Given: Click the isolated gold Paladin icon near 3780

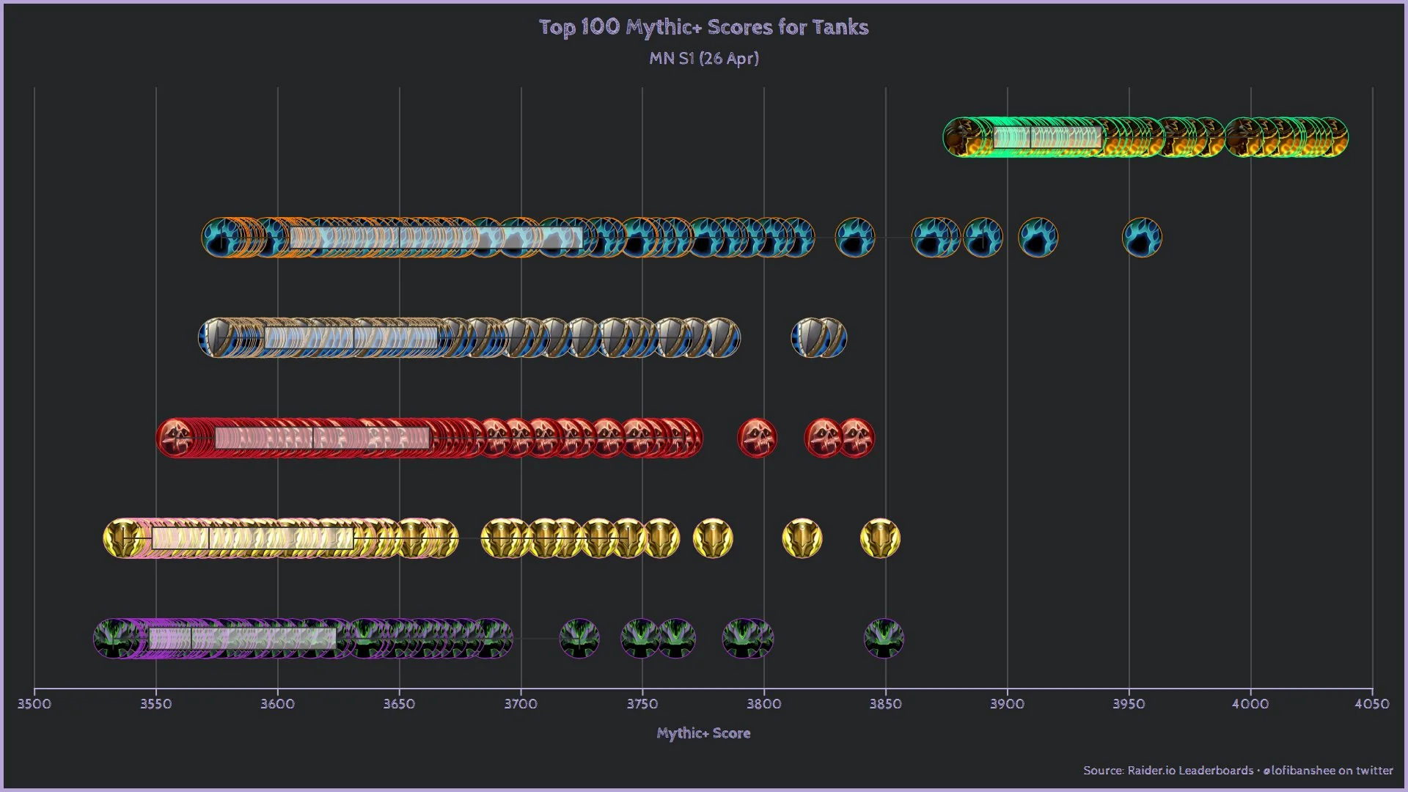Looking at the screenshot, I should pyautogui.click(x=713, y=538).
